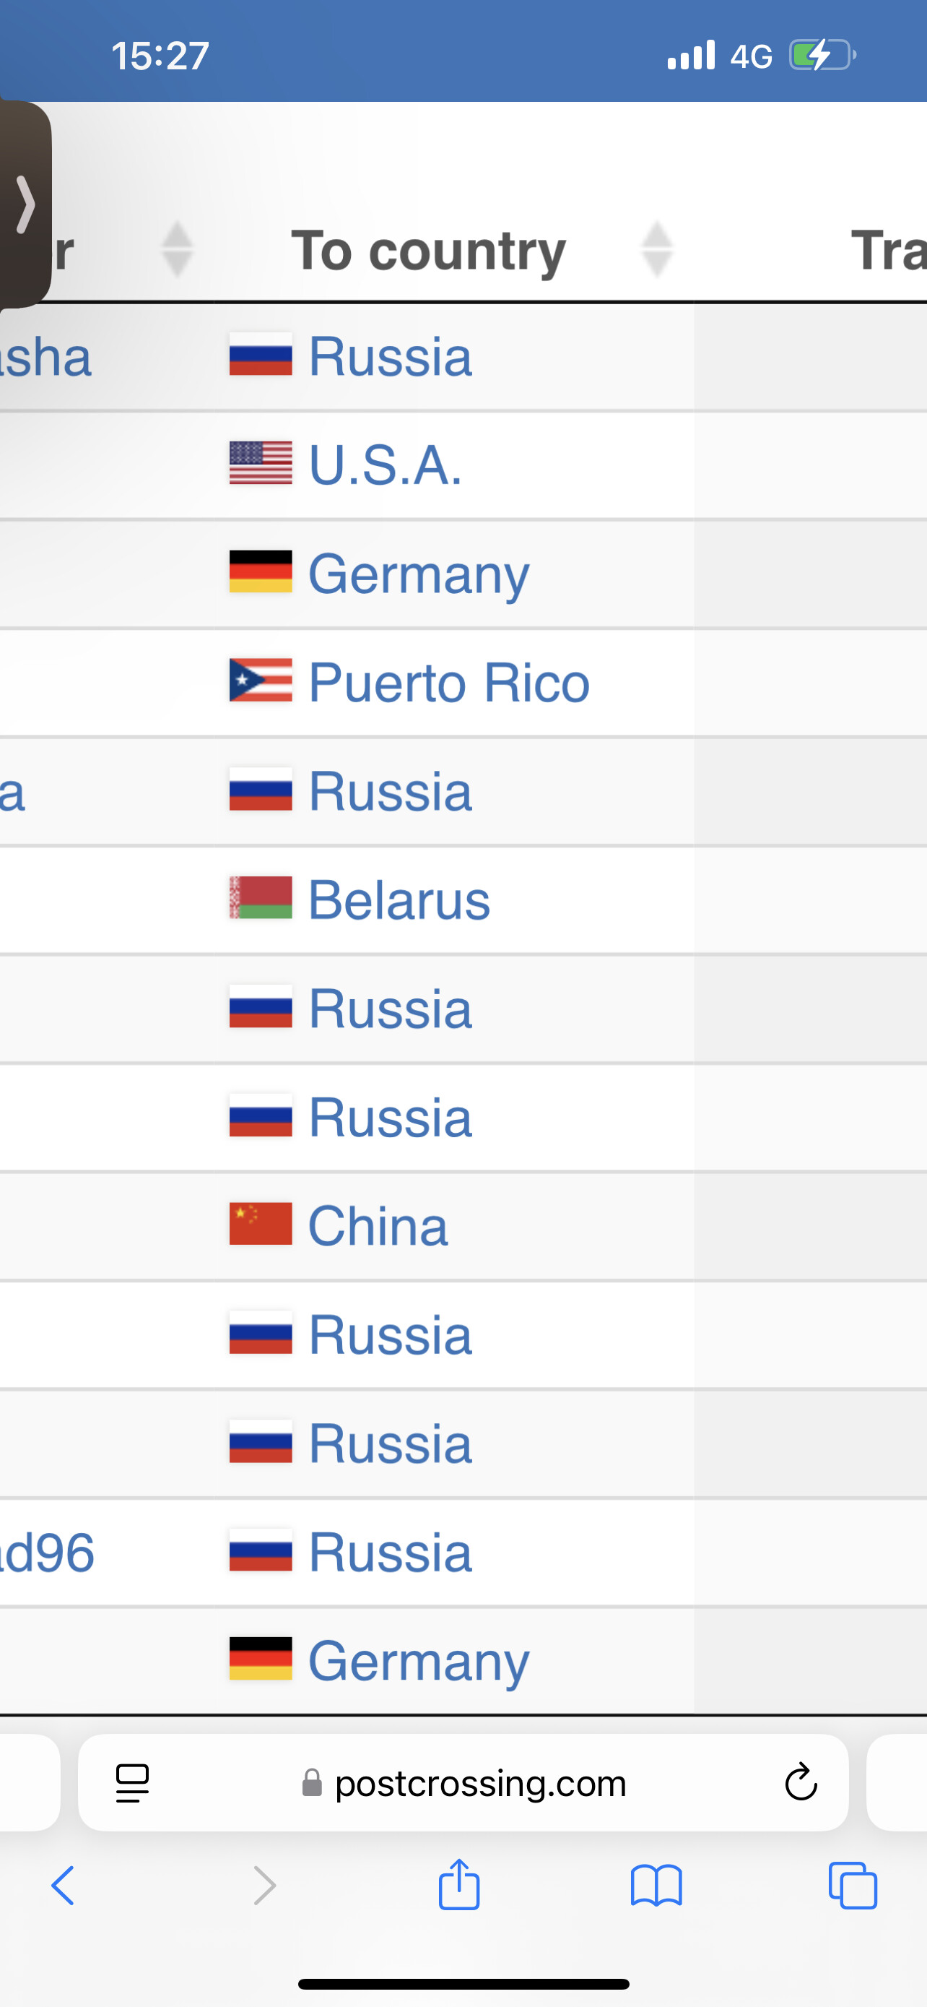The width and height of the screenshot is (927, 2007).
Task: Open the Puerto Rico country link
Action: click(x=449, y=683)
